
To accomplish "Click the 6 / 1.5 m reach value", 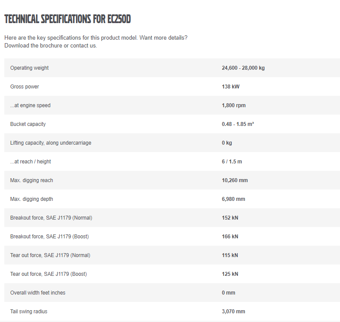I will click(x=232, y=162).
